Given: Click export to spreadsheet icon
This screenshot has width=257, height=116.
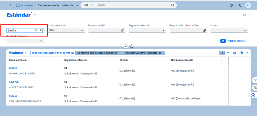Looking at the screenshot, I should 241,53.
